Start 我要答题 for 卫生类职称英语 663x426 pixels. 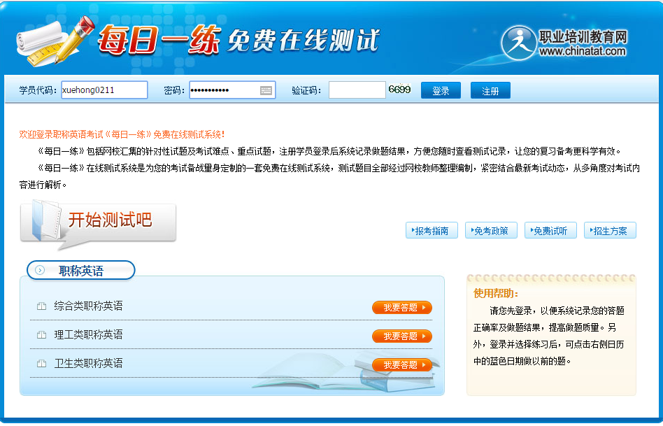(x=401, y=365)
